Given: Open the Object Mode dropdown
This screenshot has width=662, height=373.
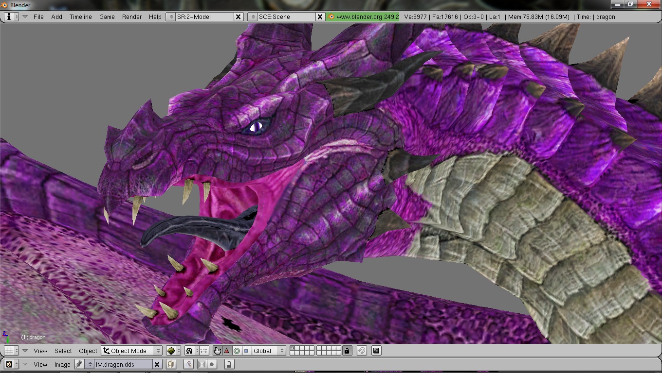Looking at the screenshot, I should [x=131, y=351].
